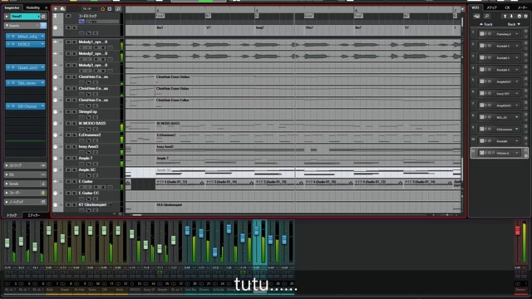Open the DD Chorus insert slot dropdown
The image size is (532, 299).
42,106
